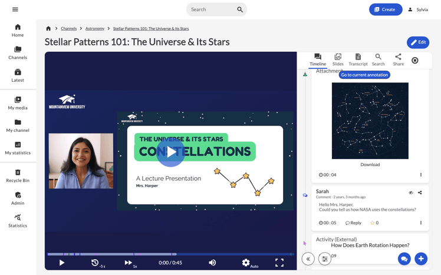Viewport: 441px width, 275px height.
Task: Open the chat bubble comments button
Action: [x=404, y=259]
